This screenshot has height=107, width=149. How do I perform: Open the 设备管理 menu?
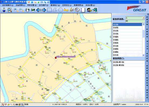pyautogui.click(x=20, y=5)
